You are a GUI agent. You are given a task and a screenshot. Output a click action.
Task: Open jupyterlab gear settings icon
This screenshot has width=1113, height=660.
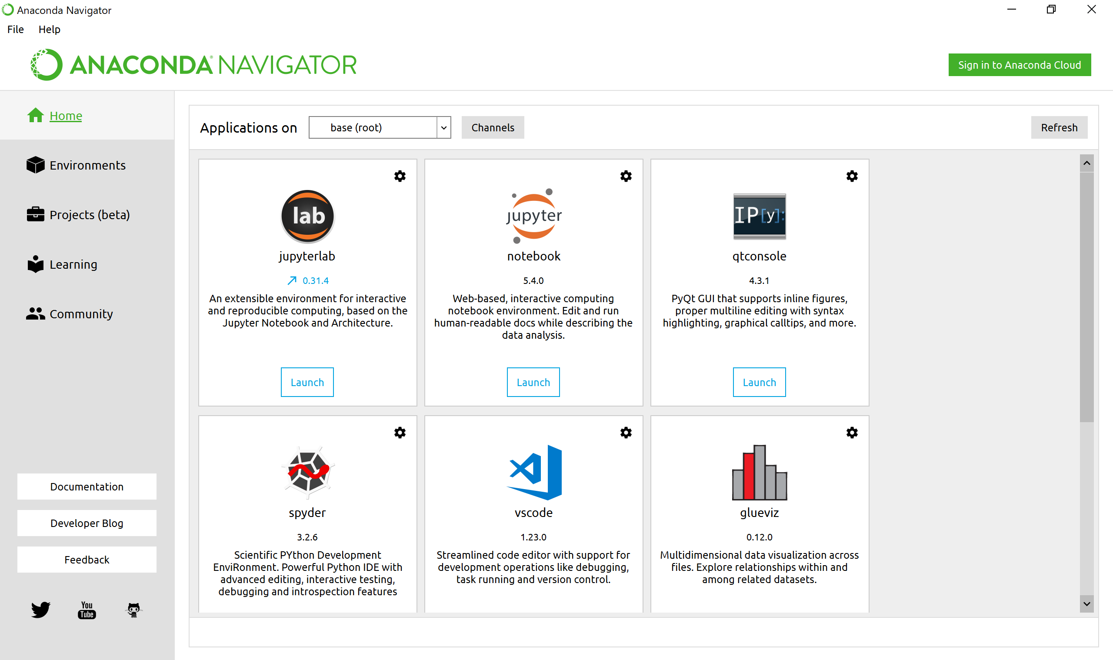point(400,176)
